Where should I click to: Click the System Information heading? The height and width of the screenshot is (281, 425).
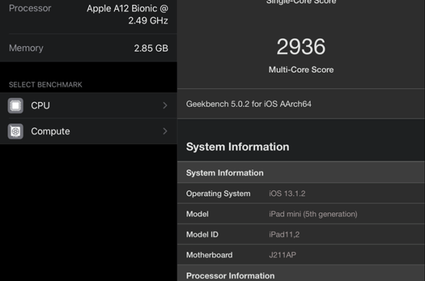[x=237, y=147]
